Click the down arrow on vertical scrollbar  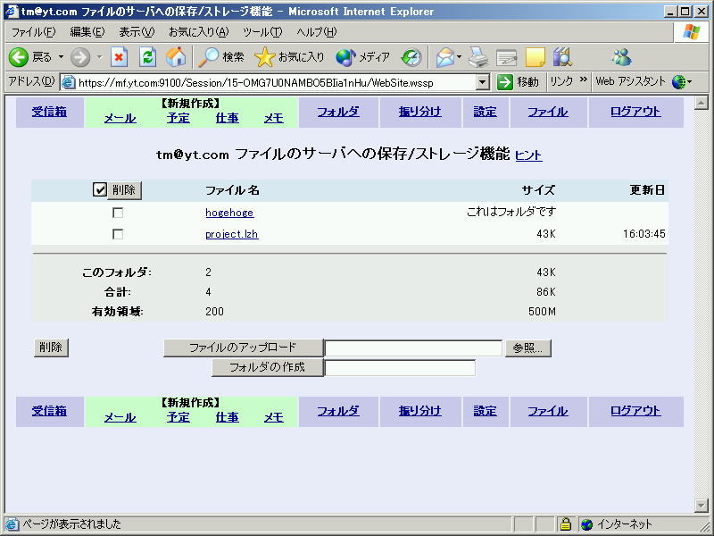pyautogui.click(x=701, y=506)
